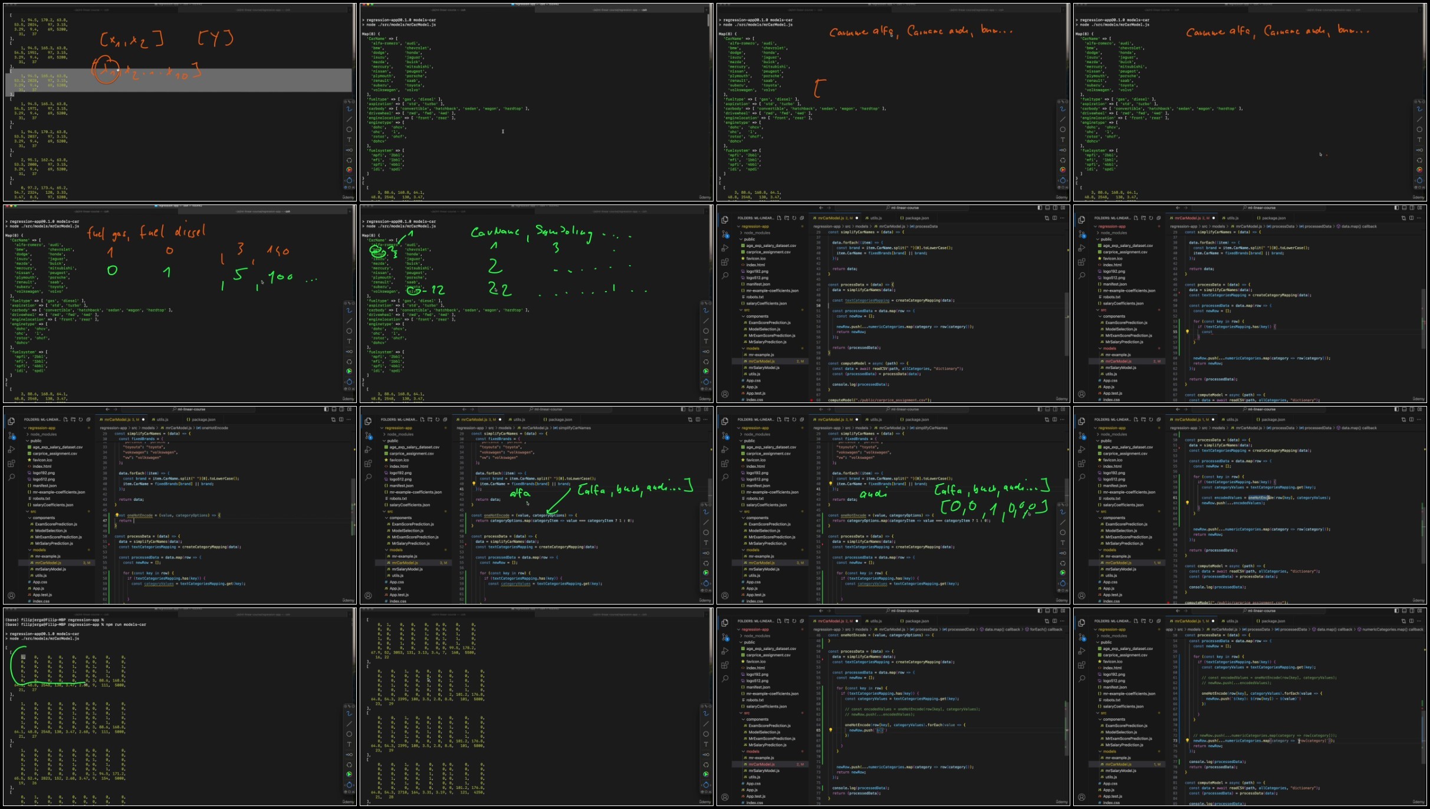Click line 65 lightbulb in row 4, frame 3

(830, 730)
